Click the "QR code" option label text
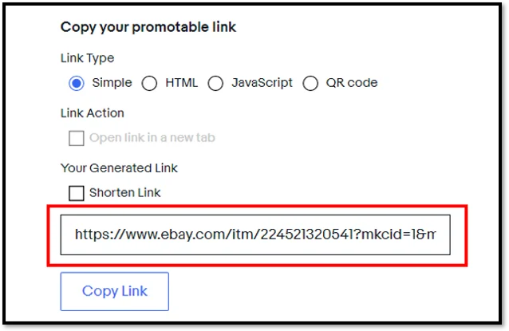Image resolution: width=509 pixels, height=331 pixels. pyautogui.click(x=351, y=83)
